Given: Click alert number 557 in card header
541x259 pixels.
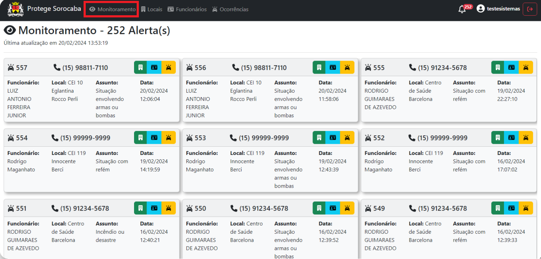Looking at the screenshot, I should click(x=21, y=67).
